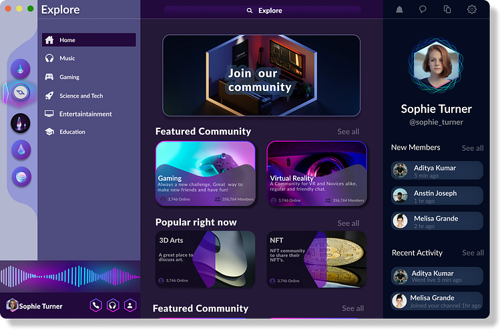Click the user profile hexagon icon

[130, 306]
